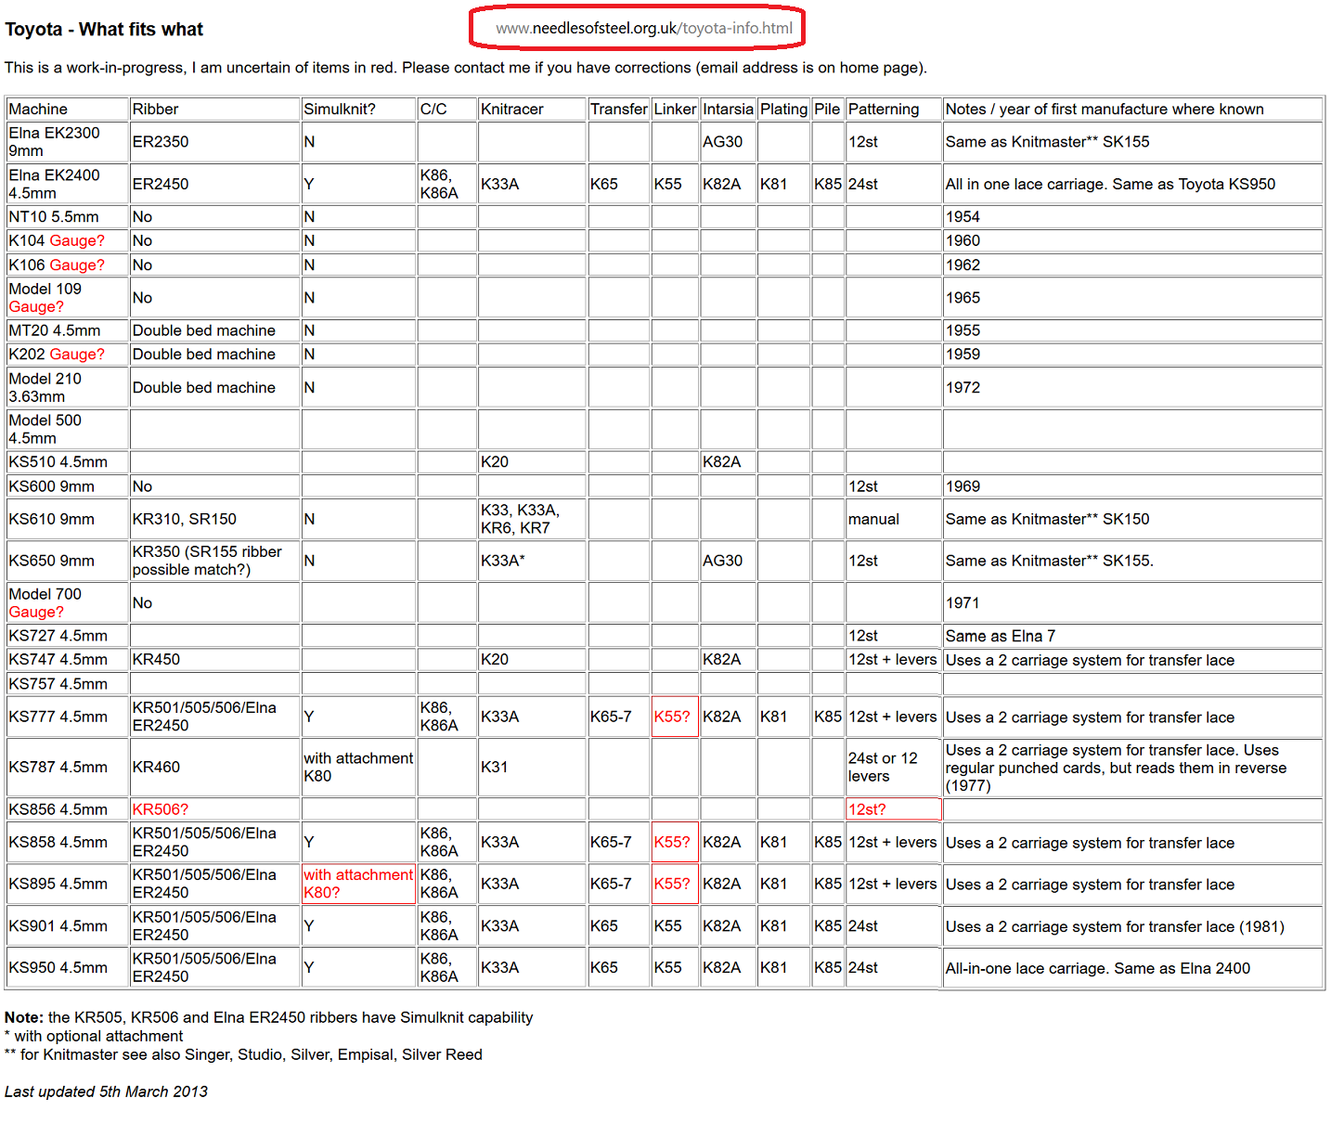The width and height of the screenshot is (1331, 1137).
Task: Click the 'KS510 4.5mm' machine cell
Action: (67, 462)
